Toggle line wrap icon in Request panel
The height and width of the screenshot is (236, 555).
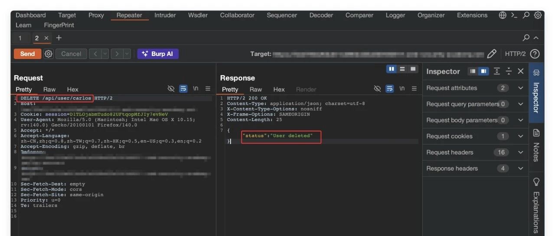(183, 88)
